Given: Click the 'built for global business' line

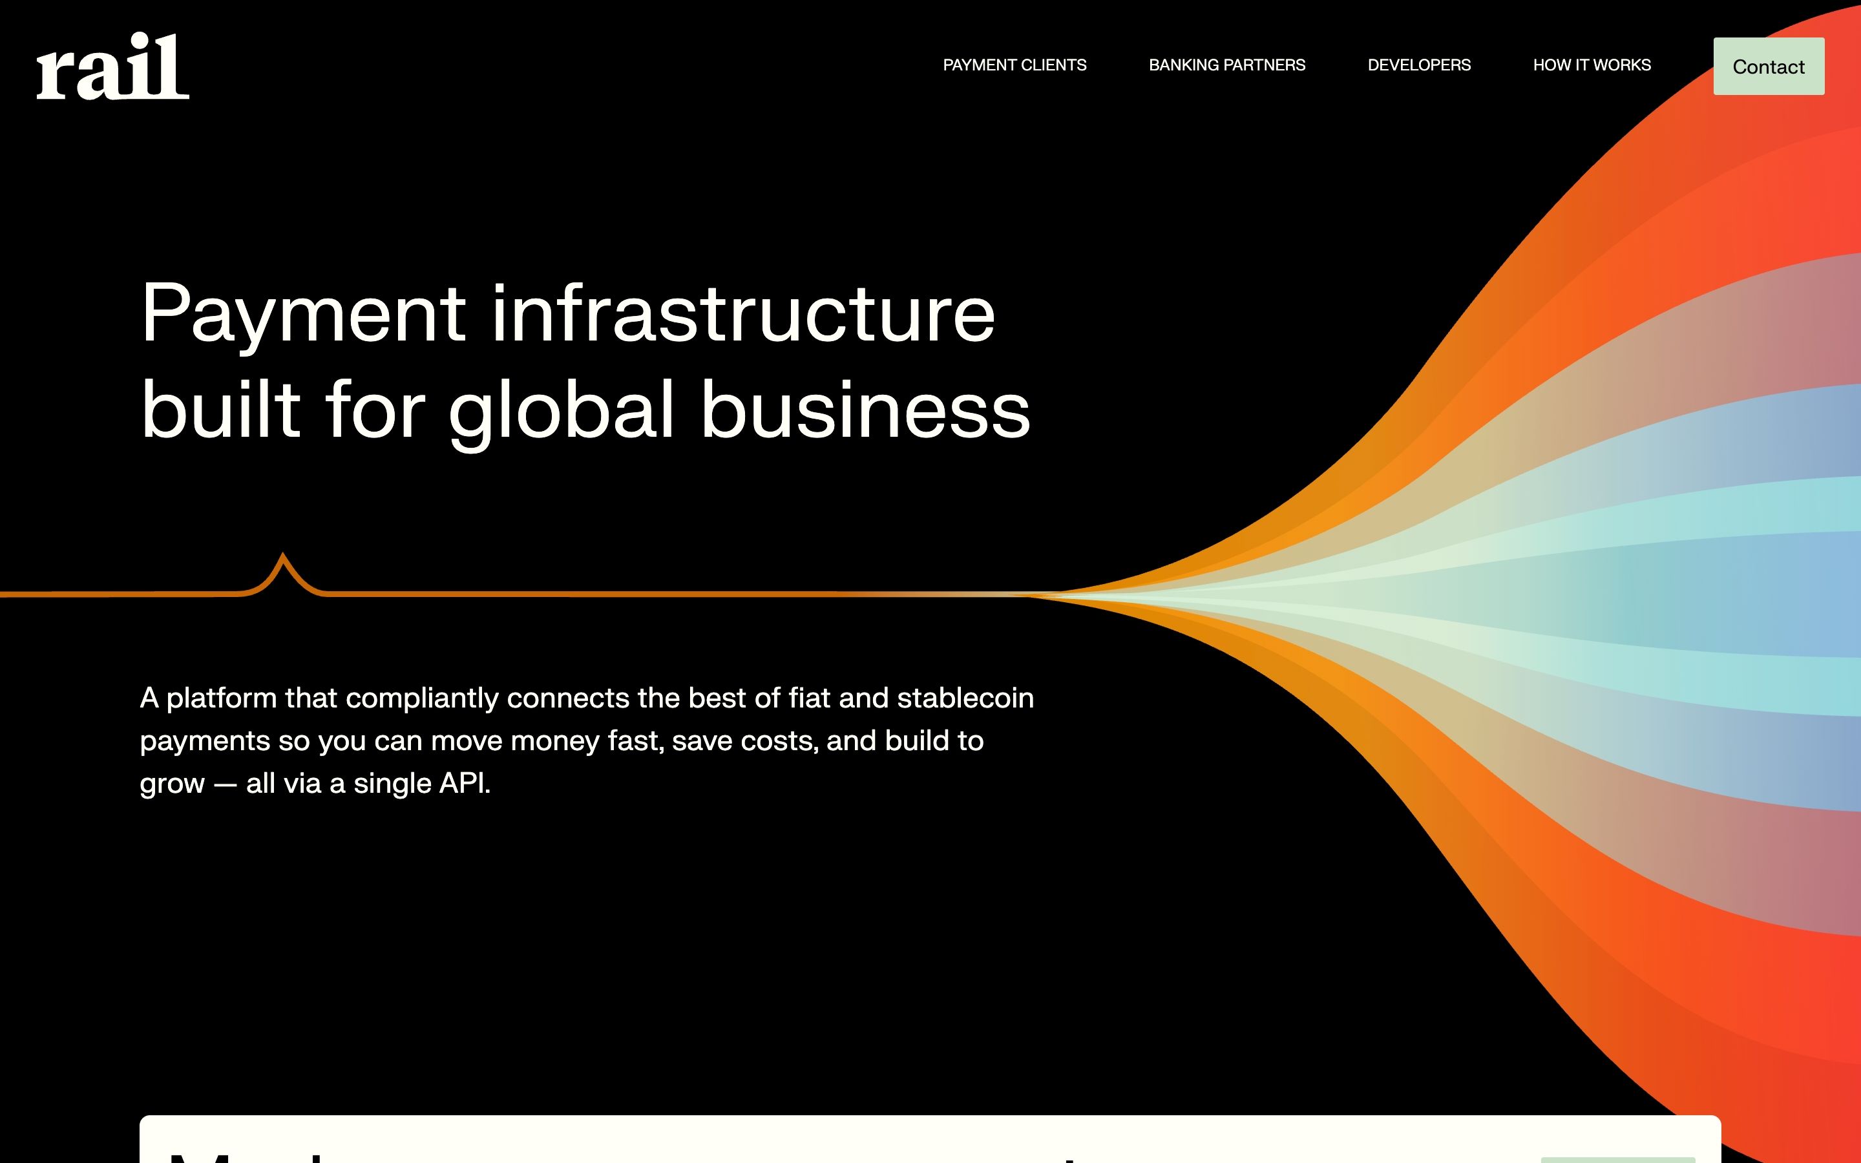Looking at the screenshot, I should [x=584, y=410].
